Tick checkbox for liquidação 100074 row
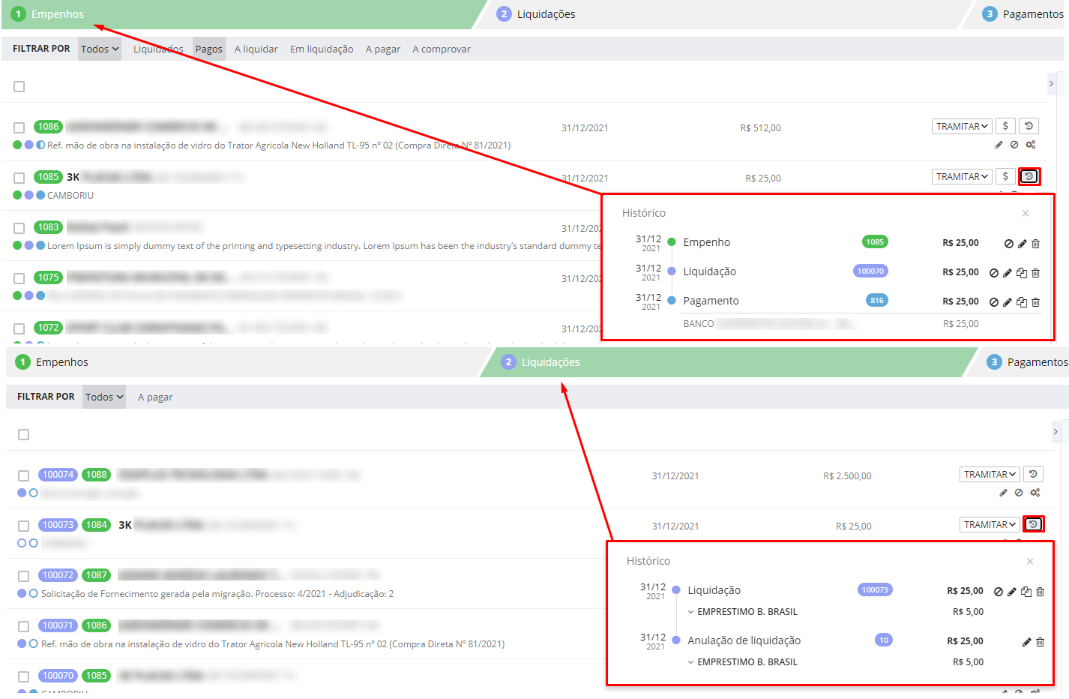Screen dimensions: 1069x699 click(x=24, y=476)
